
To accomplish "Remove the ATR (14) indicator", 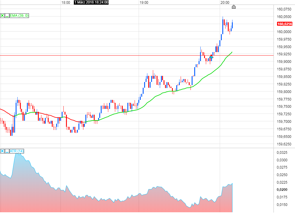I will pos(2,151).
